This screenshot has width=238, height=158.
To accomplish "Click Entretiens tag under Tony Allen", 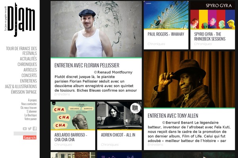I will click(155, 145).
